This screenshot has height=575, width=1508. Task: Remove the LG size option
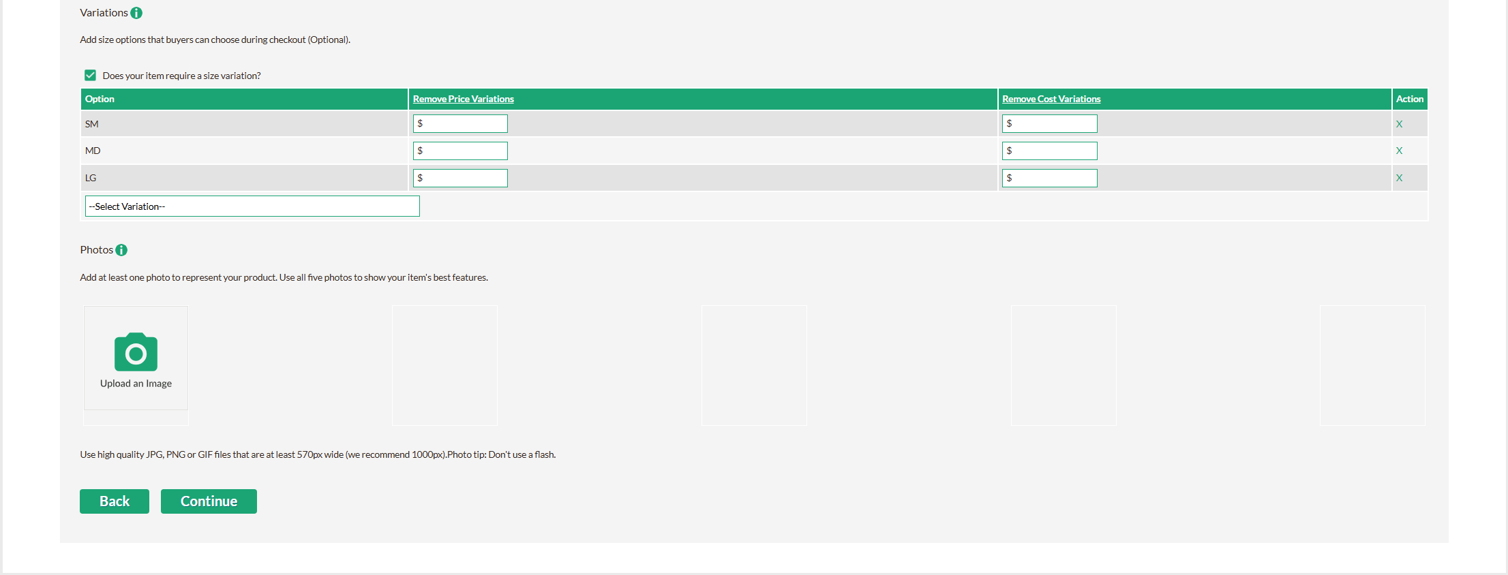(x=1399, y=178)
